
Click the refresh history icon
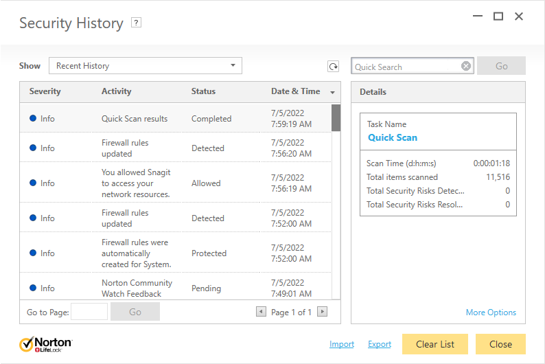coord(333,67)
